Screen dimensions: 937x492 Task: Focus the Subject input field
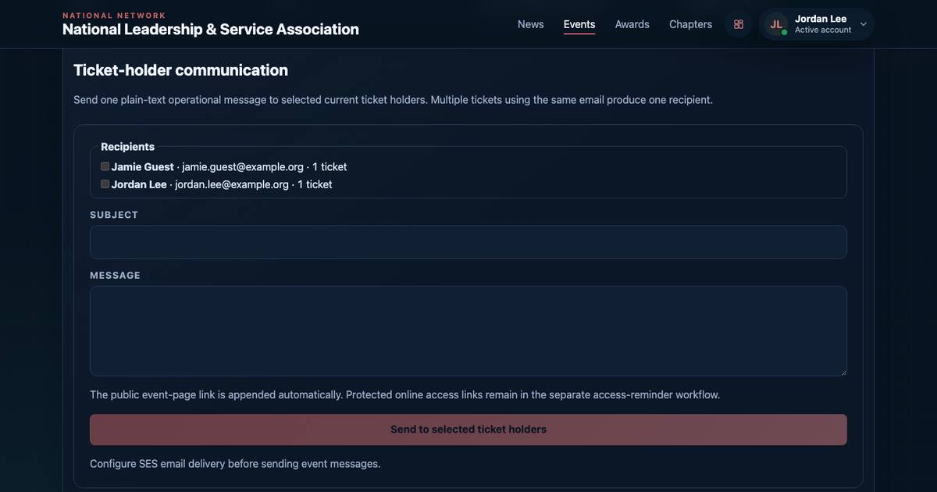pyautogui.click(x=468, y=242)
